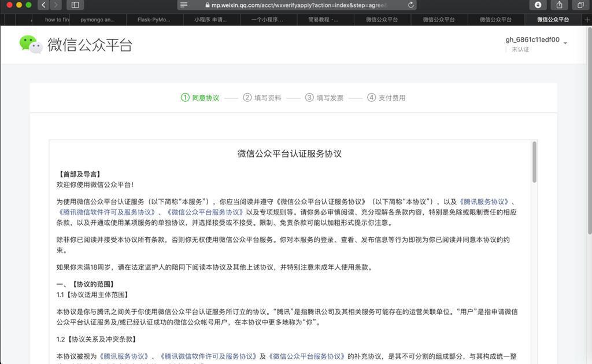Select step 4 支付费用

coord(386,98)
